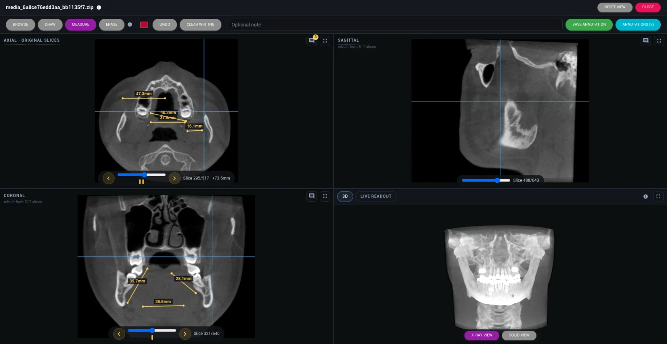Open the axial panel comments icon
Viewport: 667px width, 344px height.
tap(312, 41)
